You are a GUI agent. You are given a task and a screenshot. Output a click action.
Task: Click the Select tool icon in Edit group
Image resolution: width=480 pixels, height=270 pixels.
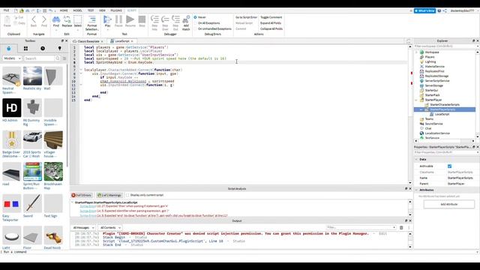pyautogui.click(x=78, y=19)
